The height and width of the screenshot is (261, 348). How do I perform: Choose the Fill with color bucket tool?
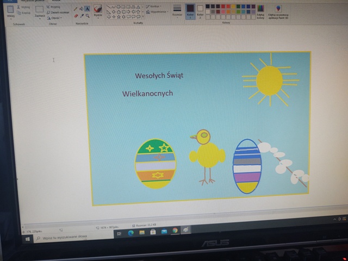(82, 9)
